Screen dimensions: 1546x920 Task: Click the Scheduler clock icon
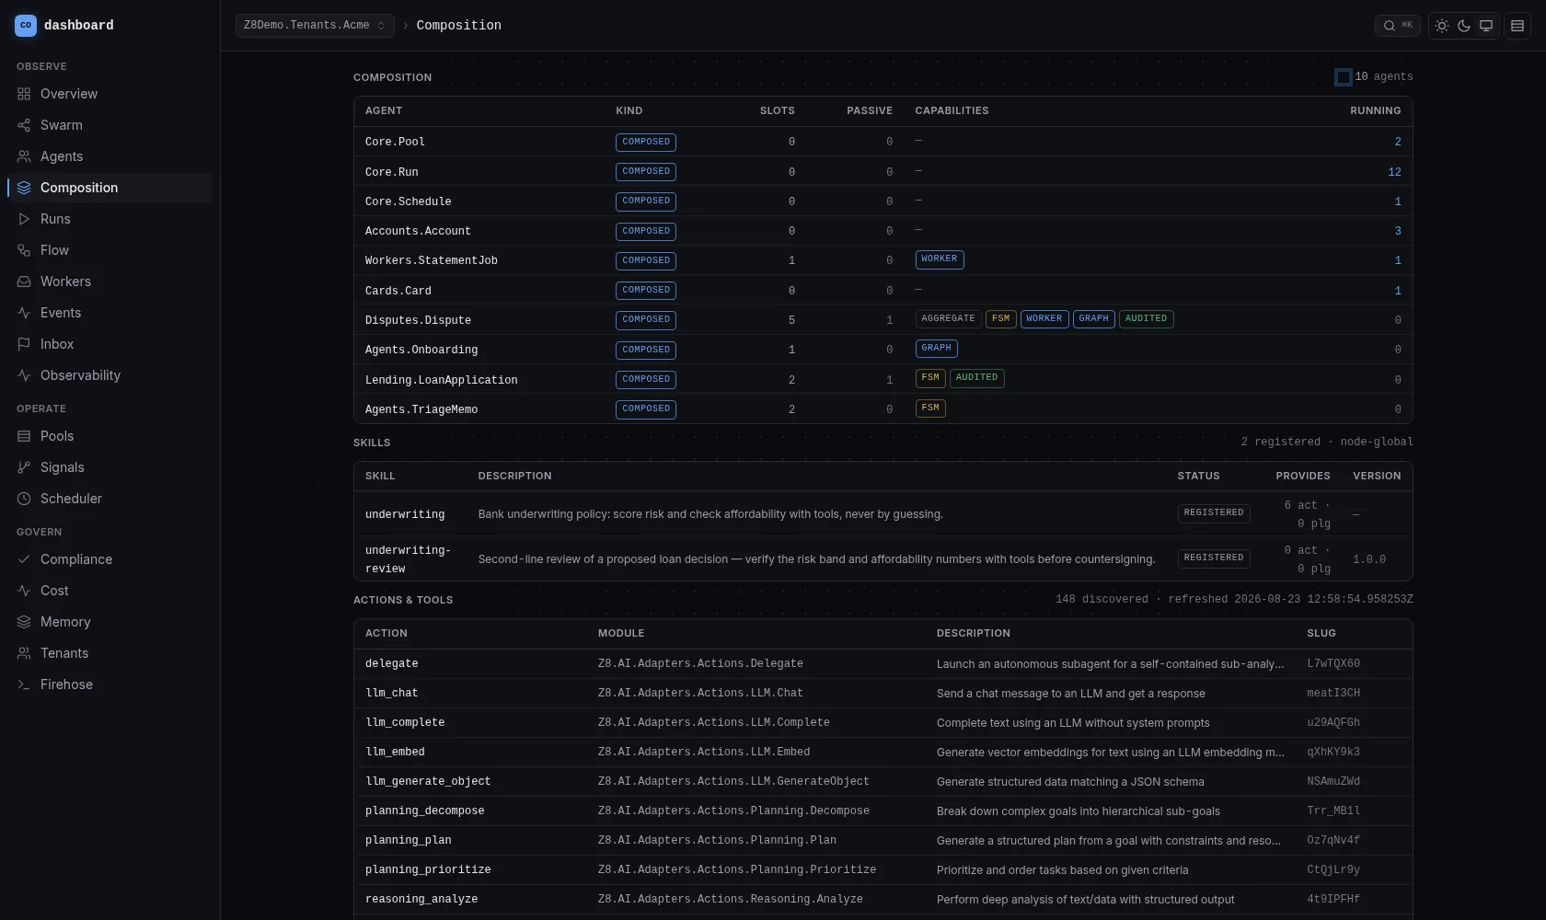click(24, 499)
